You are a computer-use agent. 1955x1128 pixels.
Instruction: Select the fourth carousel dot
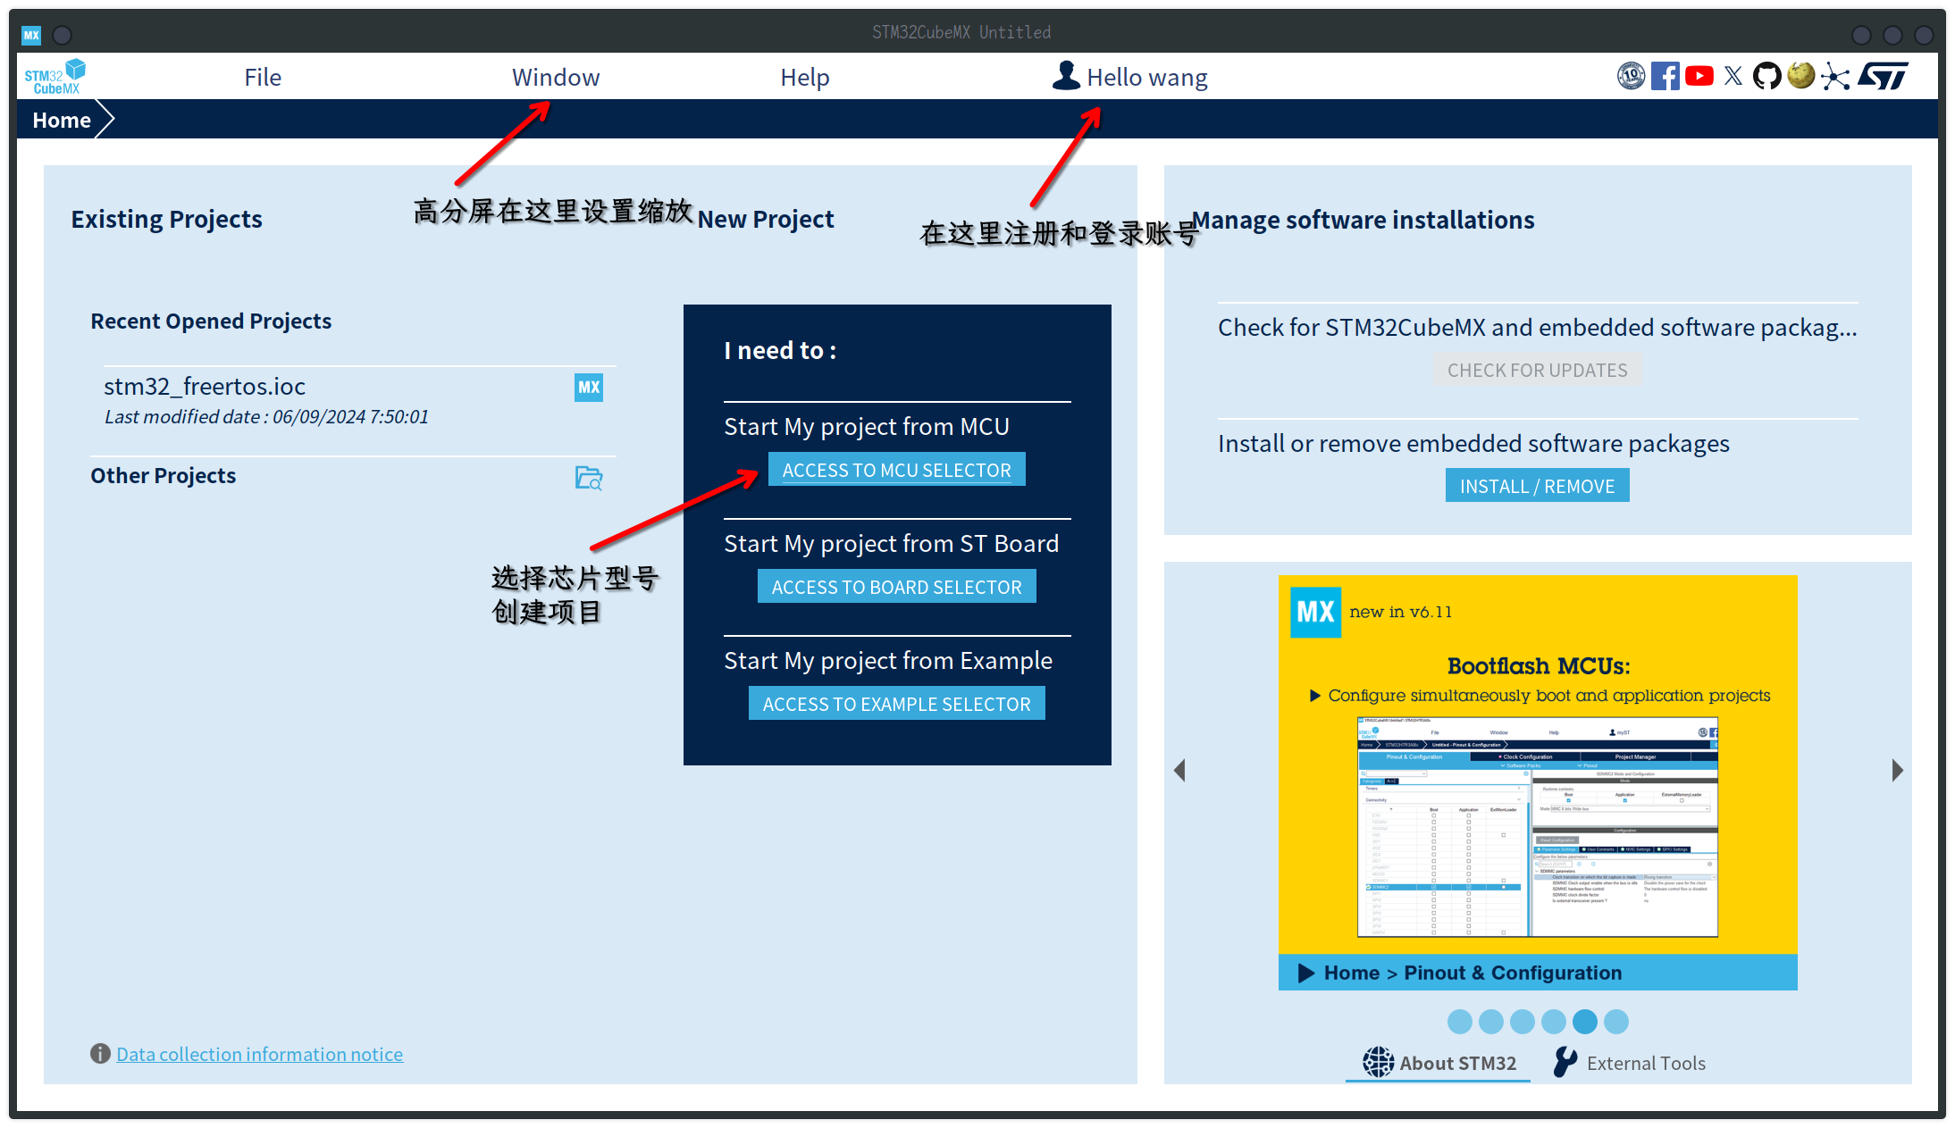pos(1554,1022)
